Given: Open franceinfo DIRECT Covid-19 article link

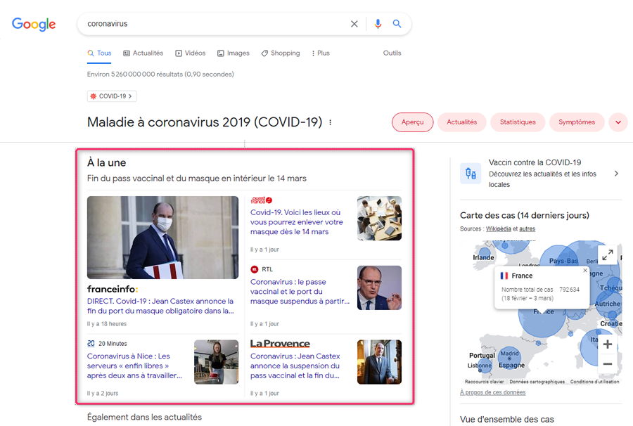Looking at the screenshot, I should pyautogui.click(x=160, y=306).
